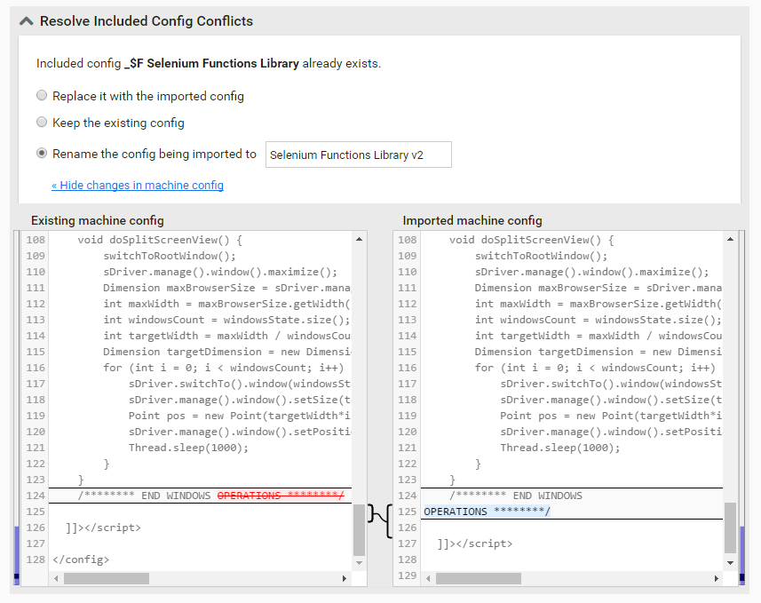Click for loop line 116 in existing config
761x603 pixels.
click(x=223, y=368)
